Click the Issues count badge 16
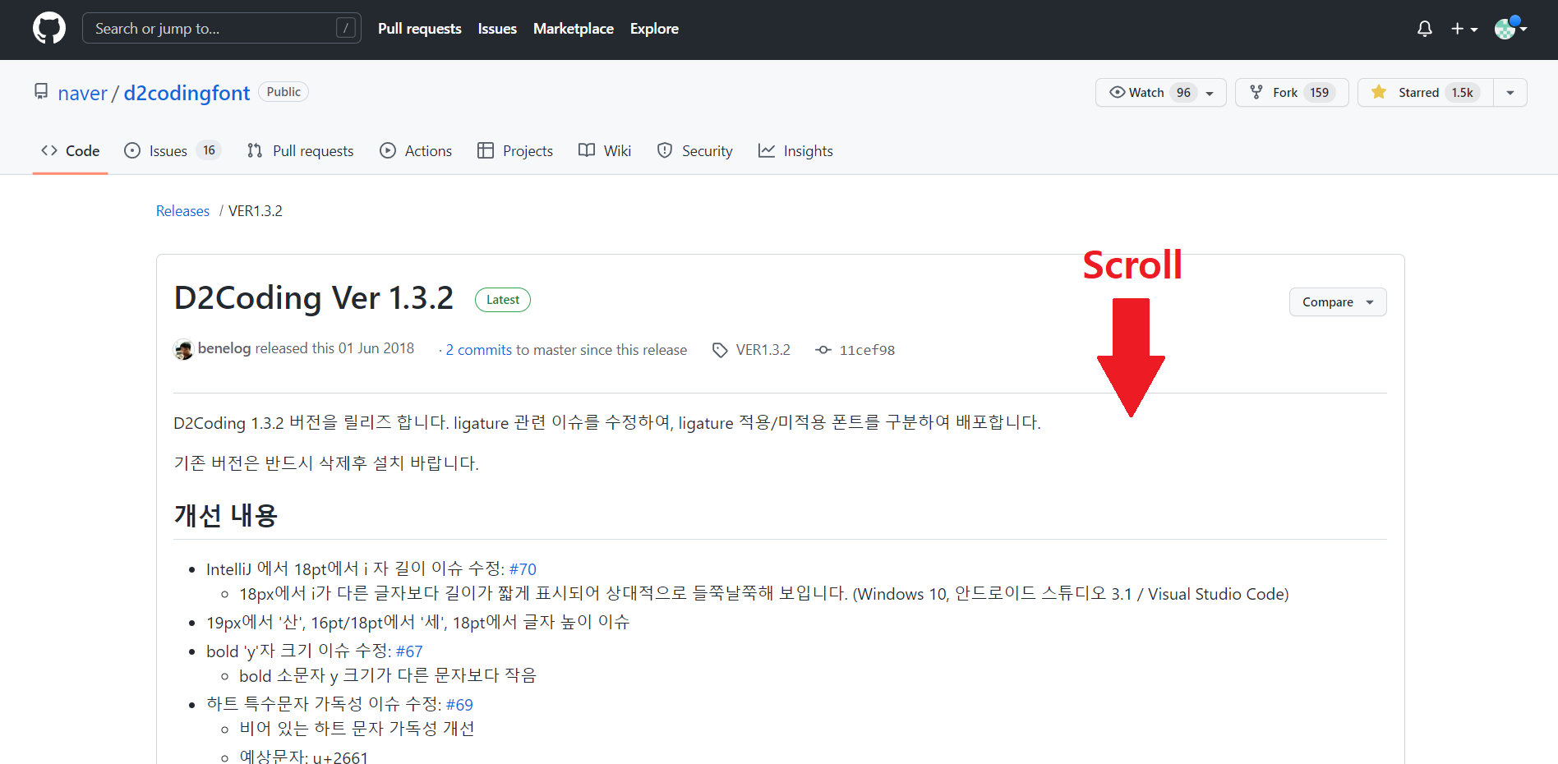Screen dimensions: 1558x764 [x=209, y=150]
